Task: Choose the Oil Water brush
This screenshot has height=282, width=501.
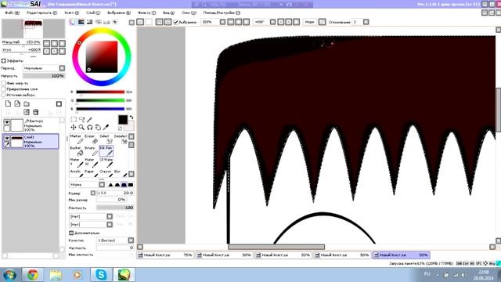Action: pos(106,163)
